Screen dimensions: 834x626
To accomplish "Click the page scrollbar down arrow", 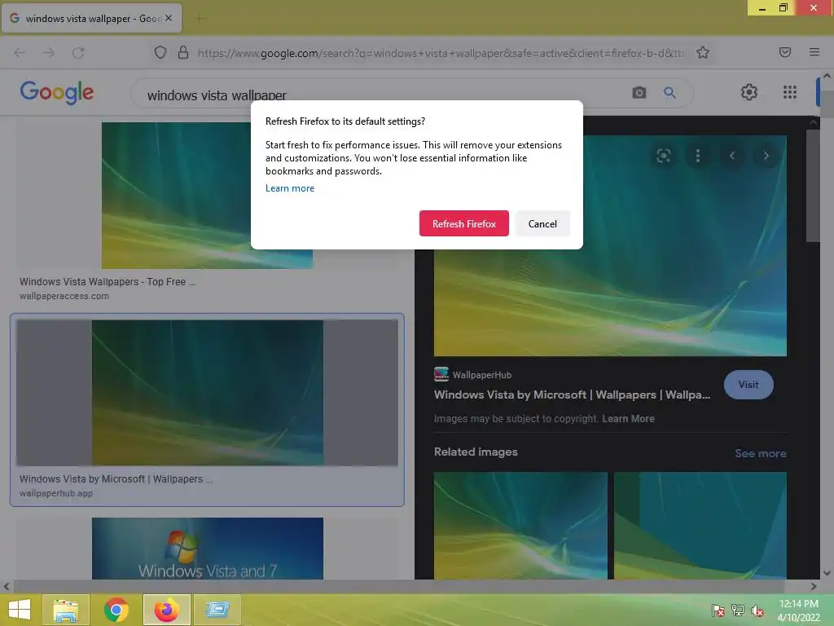I will click(x=827, y=573).
